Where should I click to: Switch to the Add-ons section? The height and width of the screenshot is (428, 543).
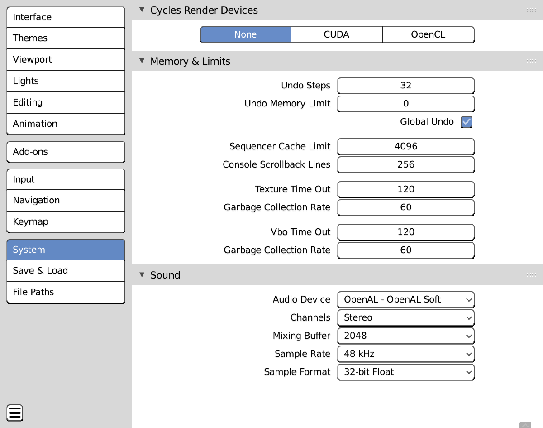[66, 152]
